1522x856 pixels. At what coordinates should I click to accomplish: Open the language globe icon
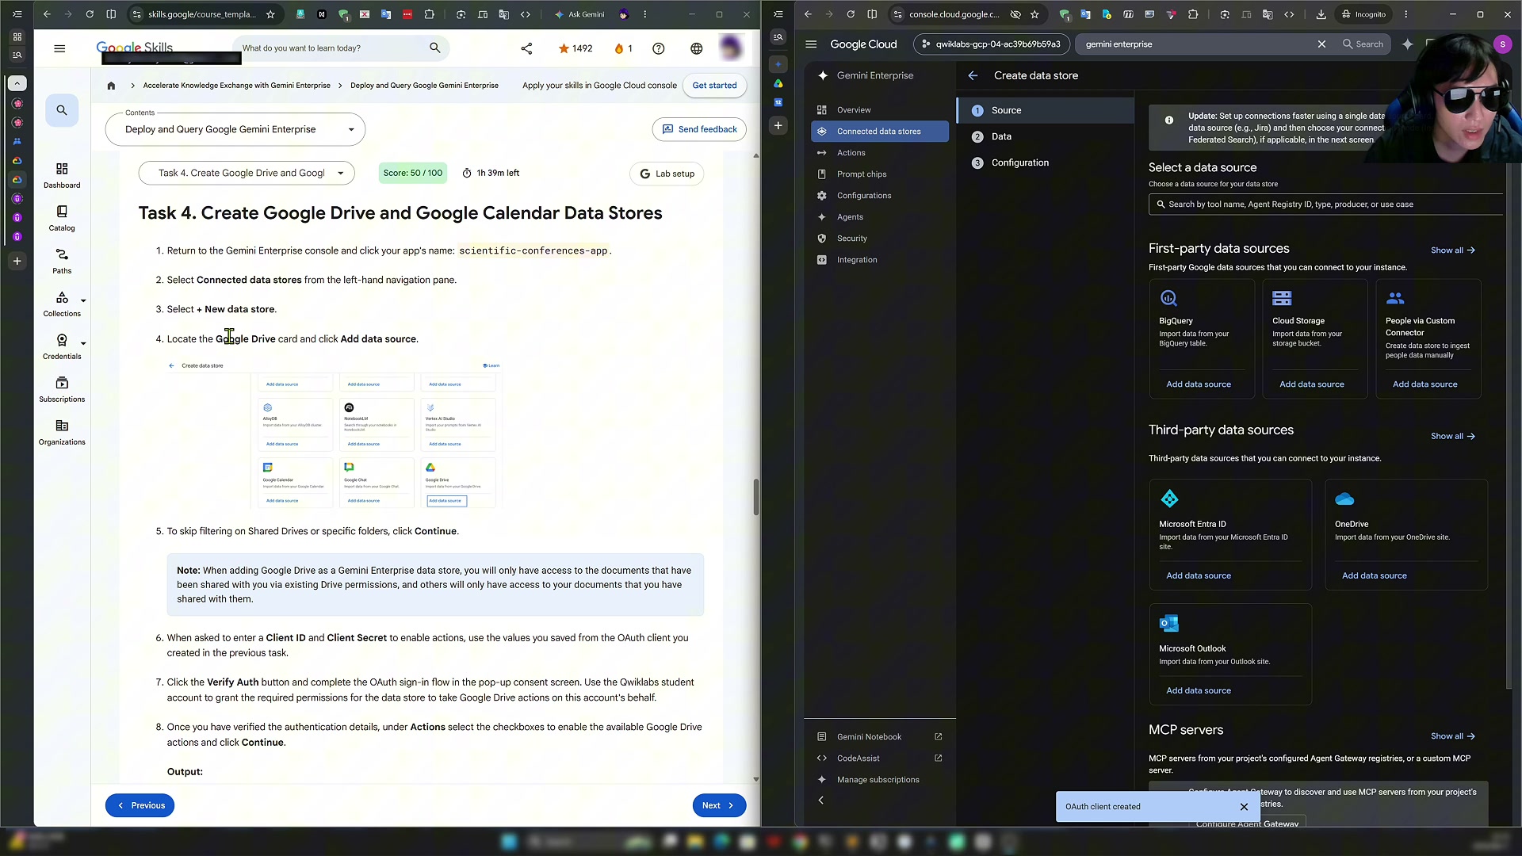pyautogui.click(x=696, y=48)
